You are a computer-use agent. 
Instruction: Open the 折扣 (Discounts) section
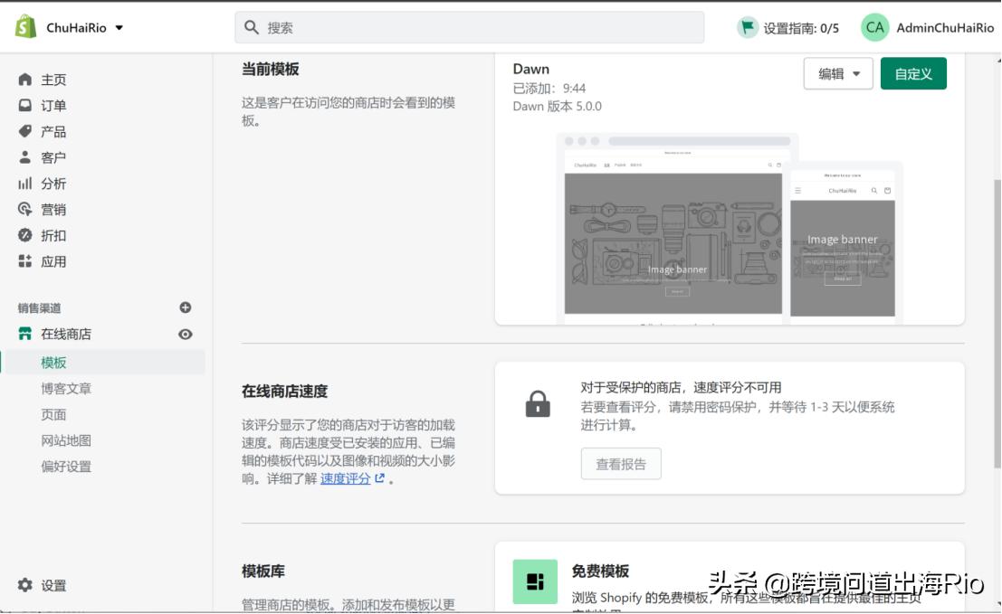pos(54,235)
